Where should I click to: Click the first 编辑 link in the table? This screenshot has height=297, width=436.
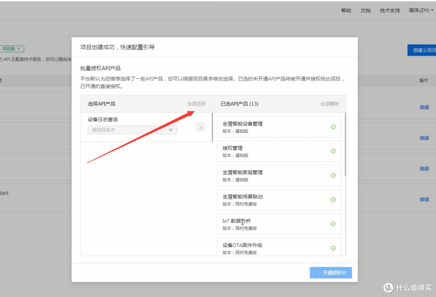424,107
